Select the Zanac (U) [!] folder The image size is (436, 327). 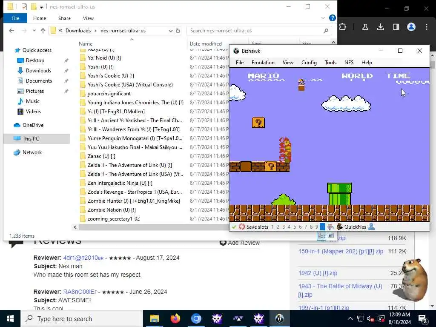(101, 156)
